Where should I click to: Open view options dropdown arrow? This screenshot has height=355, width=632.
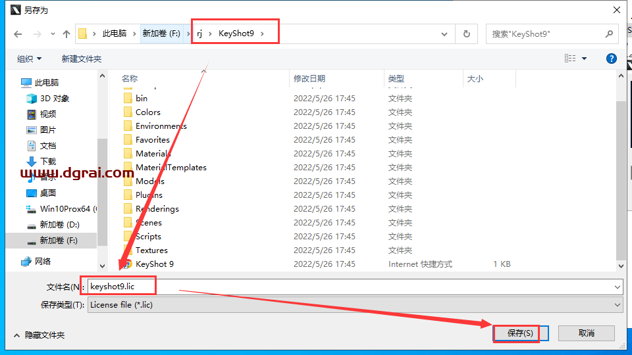click(x=585, y=59)
